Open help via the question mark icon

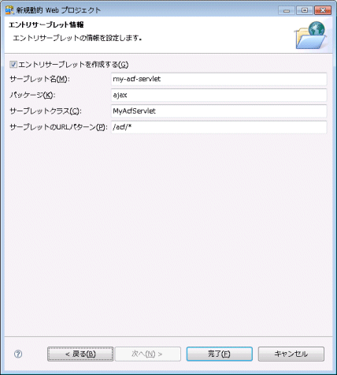point(18,354)
